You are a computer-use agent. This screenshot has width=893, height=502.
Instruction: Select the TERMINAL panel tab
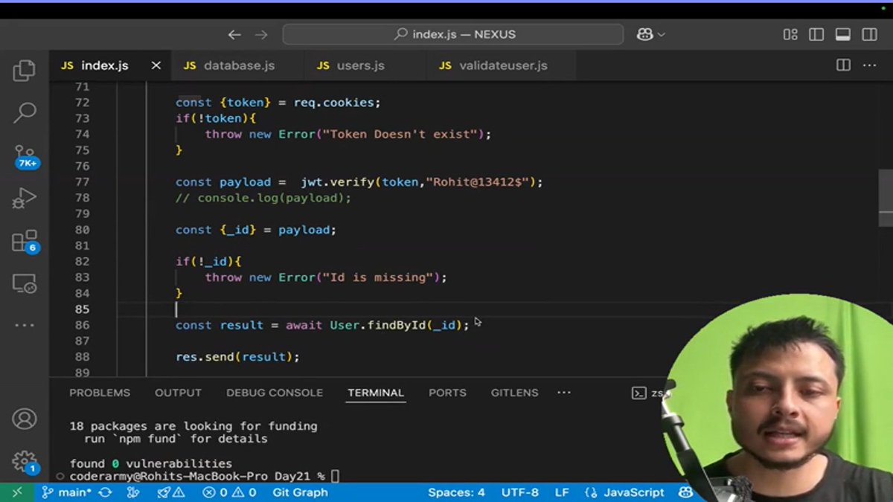tap(376, 393)
